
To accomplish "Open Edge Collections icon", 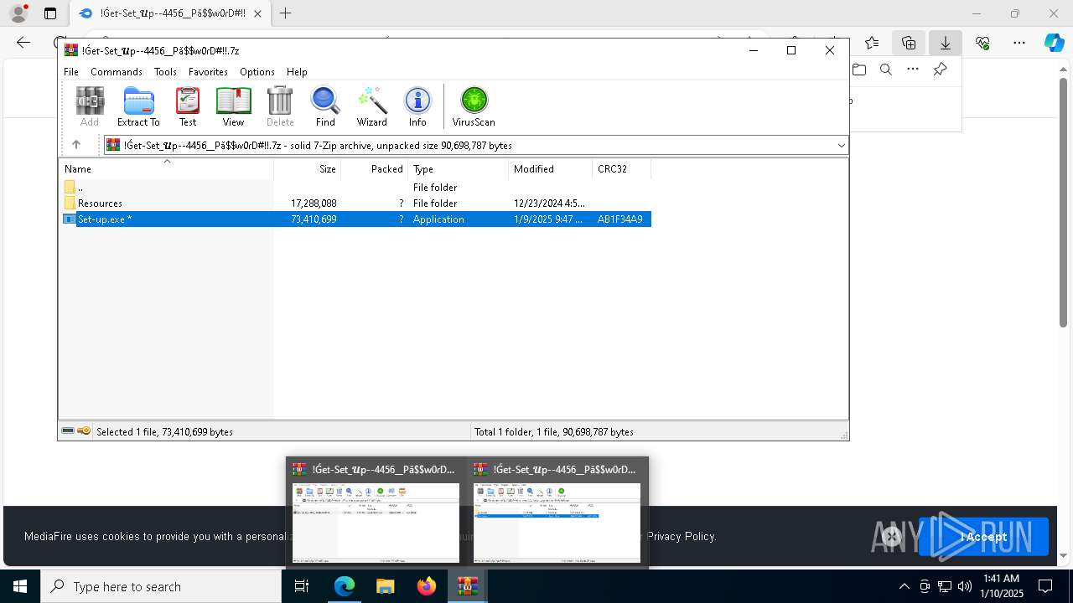I will [909, 43].
